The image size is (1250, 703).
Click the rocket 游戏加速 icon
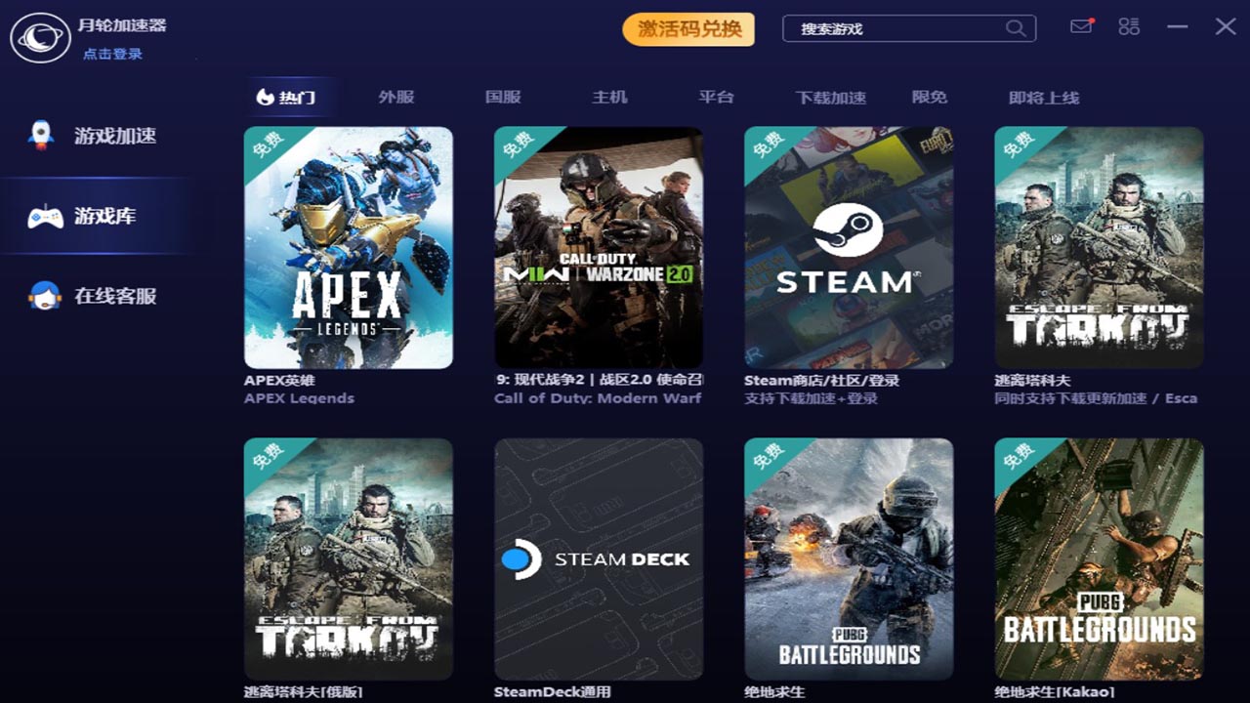[x=41, y=136]
